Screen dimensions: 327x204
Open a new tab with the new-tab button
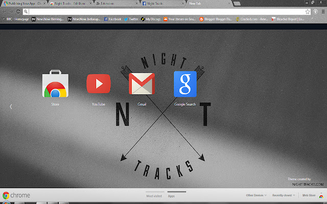(237, 4)
